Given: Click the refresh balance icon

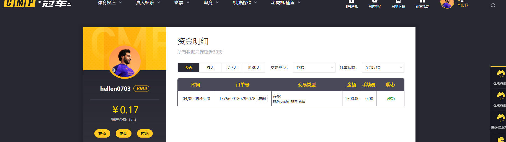Looking at the screenshot, I should coord(493,5).
